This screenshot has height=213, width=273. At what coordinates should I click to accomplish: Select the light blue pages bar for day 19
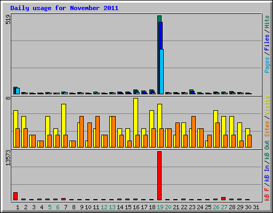coord(162,71)
